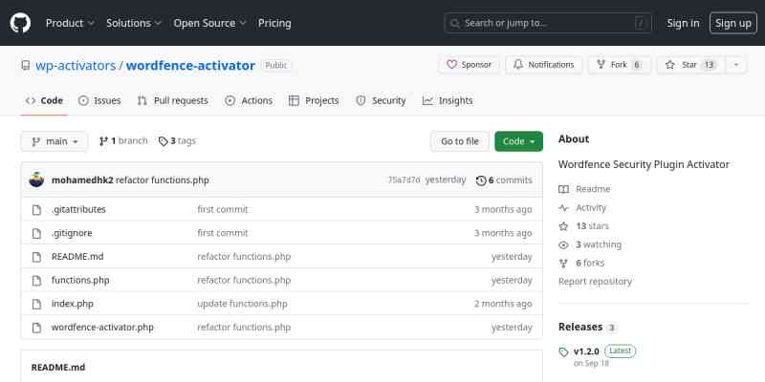765x382 pixels.
Task: Click the history clock icon beside 6 commits
Action: pos(481,180)
